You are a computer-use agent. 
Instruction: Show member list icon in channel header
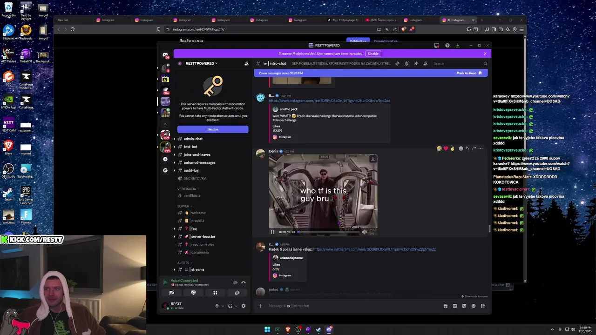coord(425,63)
